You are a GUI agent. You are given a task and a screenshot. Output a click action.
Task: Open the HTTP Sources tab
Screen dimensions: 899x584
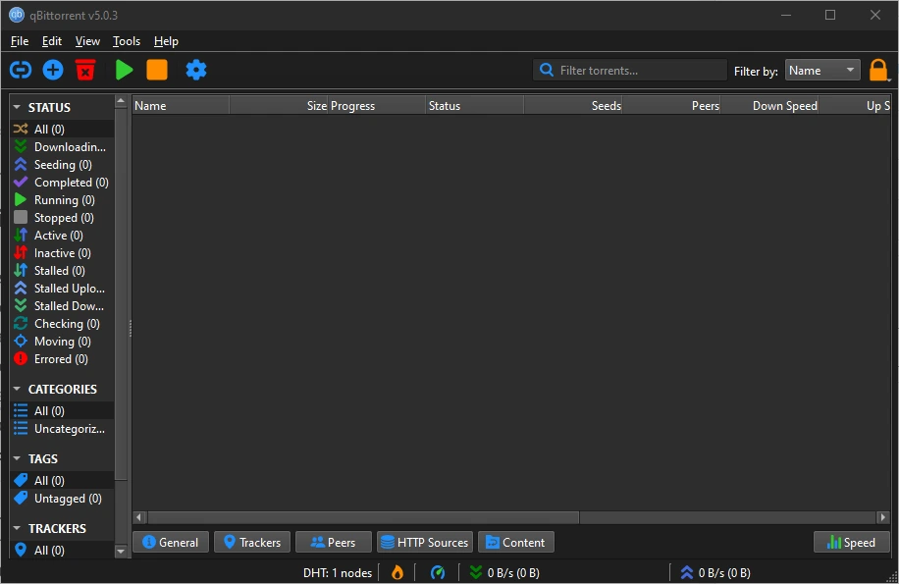(x=424, y=542)
